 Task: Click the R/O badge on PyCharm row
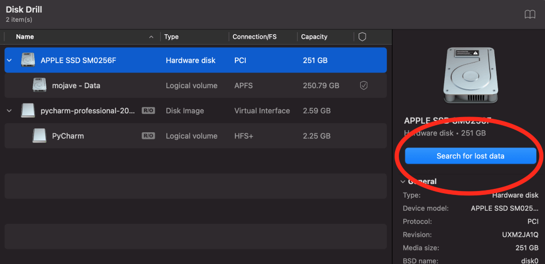point(148,136)
